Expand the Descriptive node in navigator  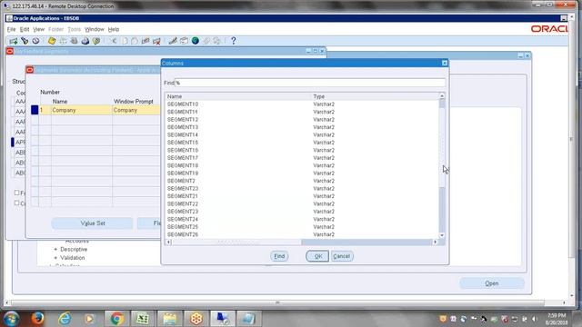pos(55,250)
